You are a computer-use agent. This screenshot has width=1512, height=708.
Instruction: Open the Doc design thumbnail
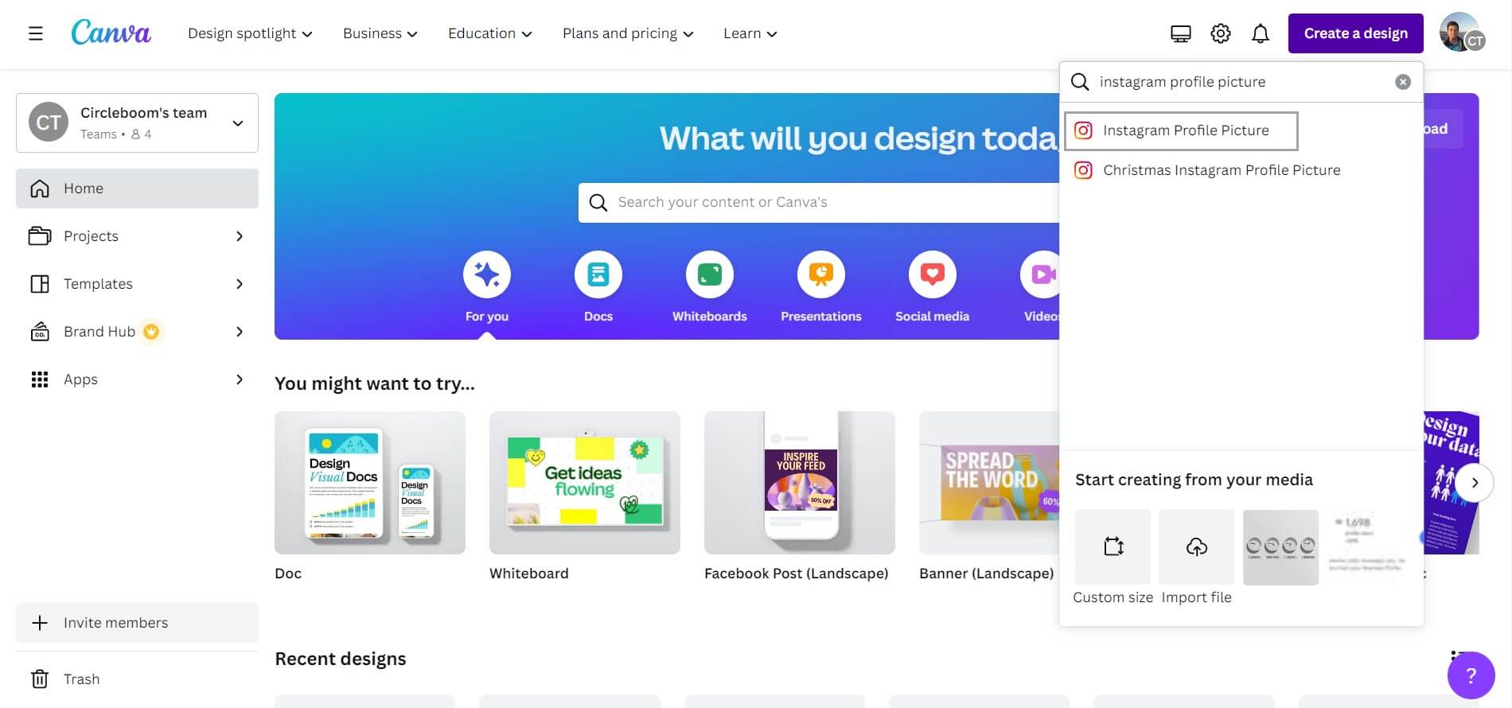pos(370,483)
